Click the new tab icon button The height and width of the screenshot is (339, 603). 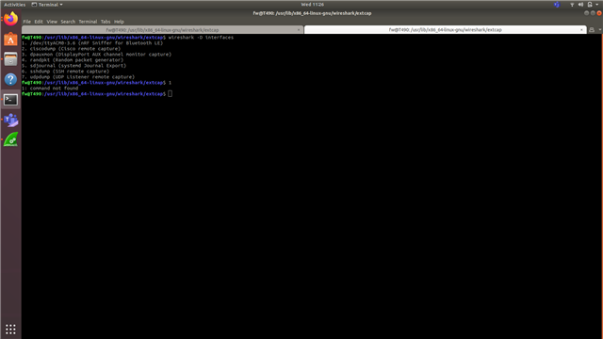tap(592, 29)
